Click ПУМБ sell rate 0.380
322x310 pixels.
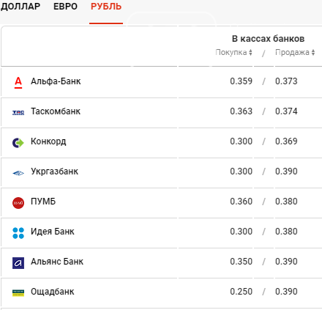[x=286, y=202]
